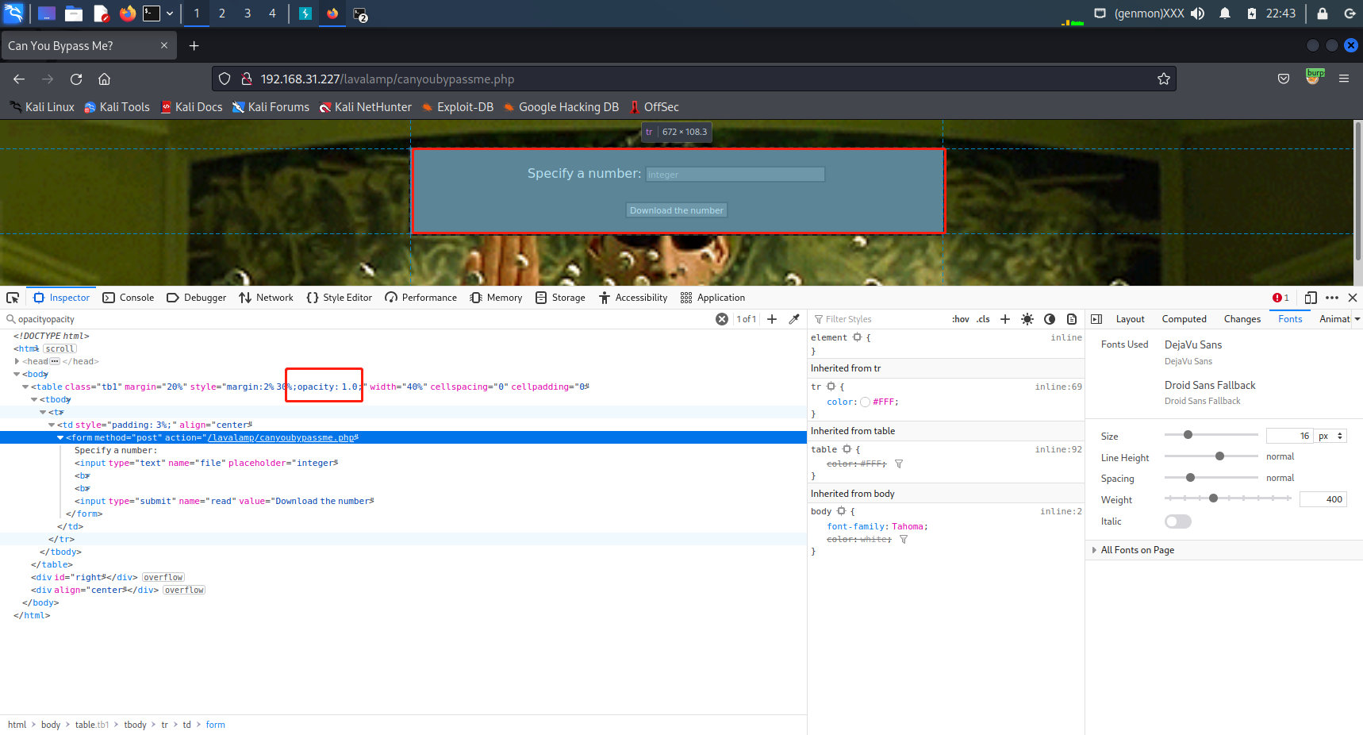Switch to workspace 2 in the panel
The image size is (1363, 735).
click(221, 13)
